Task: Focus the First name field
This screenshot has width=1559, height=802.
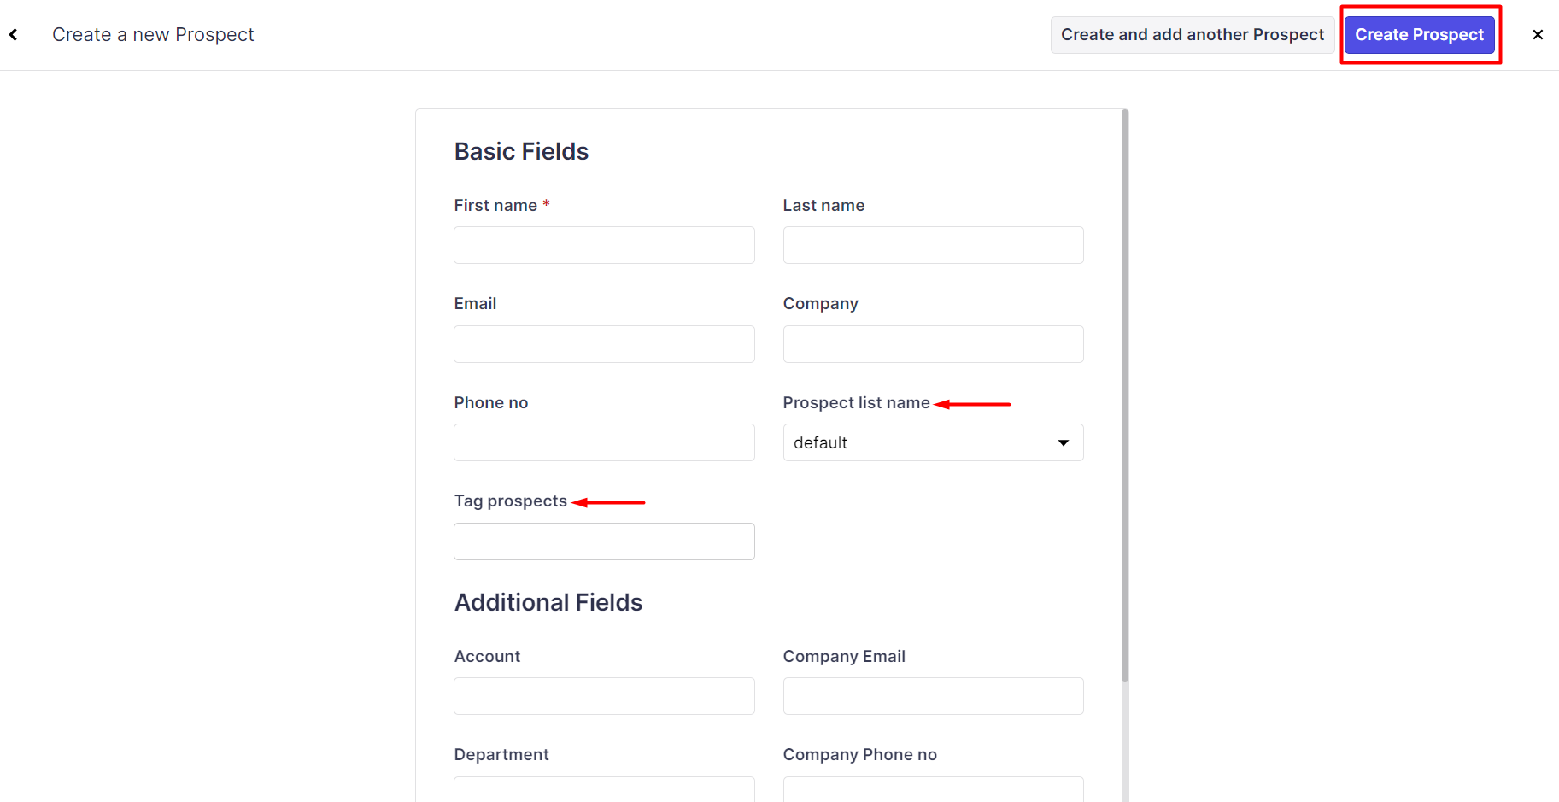Action: point(604,245)
